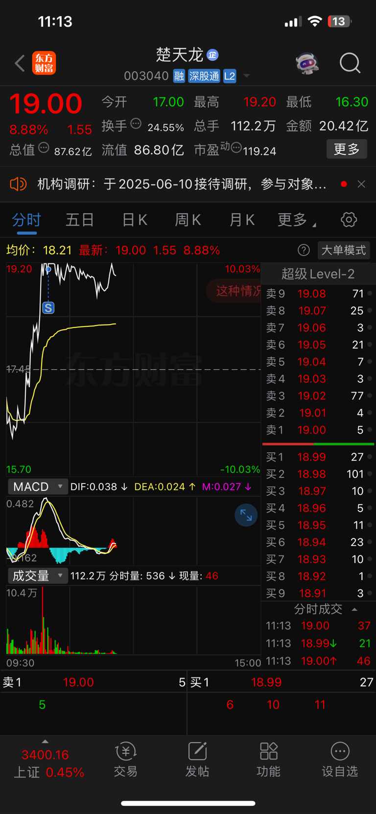
Task: Open the robot AI assistant icon
Action: click(307, 63)
